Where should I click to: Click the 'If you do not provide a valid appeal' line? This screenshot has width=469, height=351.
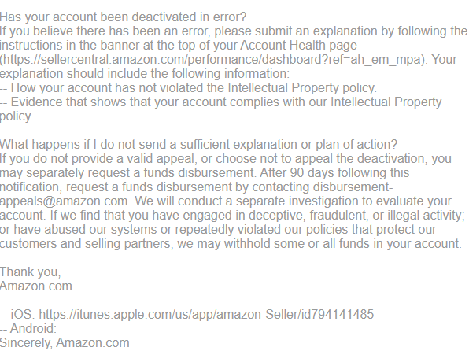(226, 159)
